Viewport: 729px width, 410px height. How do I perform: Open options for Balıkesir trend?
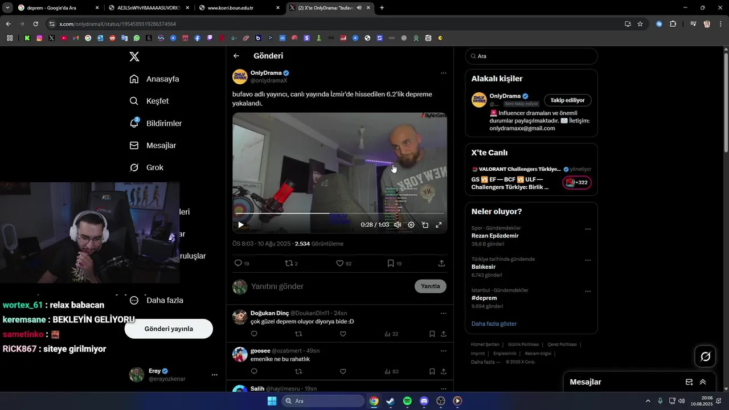[x=588, y=260]
